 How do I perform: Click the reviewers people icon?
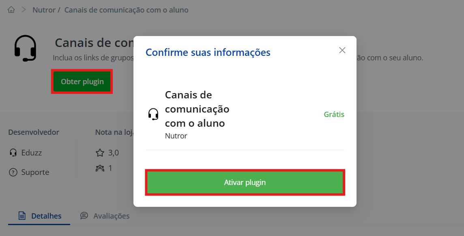point(100,168)
